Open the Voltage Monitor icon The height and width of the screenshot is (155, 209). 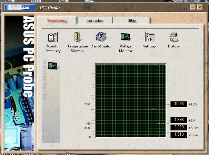(125, 37)
